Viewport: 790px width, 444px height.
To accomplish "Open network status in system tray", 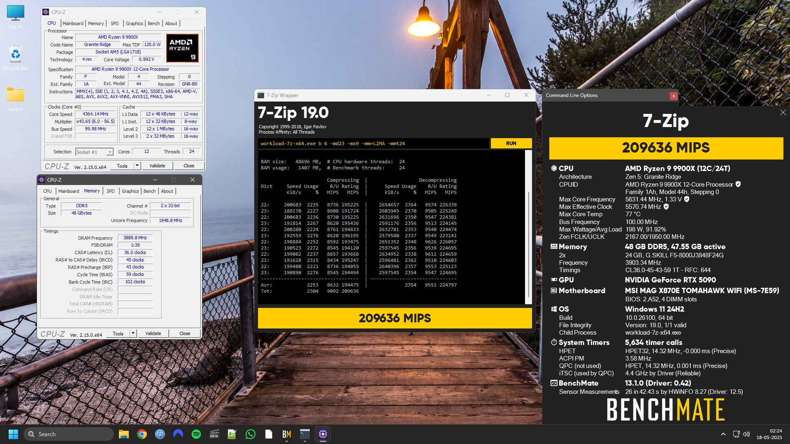I will click(736, 434).
